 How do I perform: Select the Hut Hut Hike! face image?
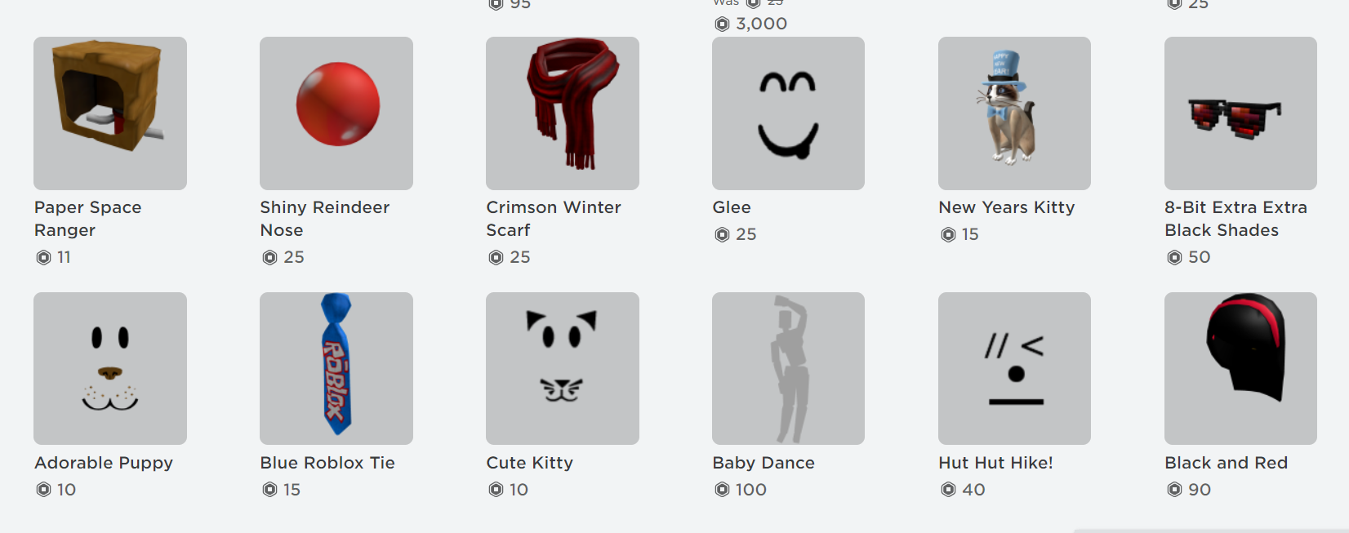[1014, 368]
